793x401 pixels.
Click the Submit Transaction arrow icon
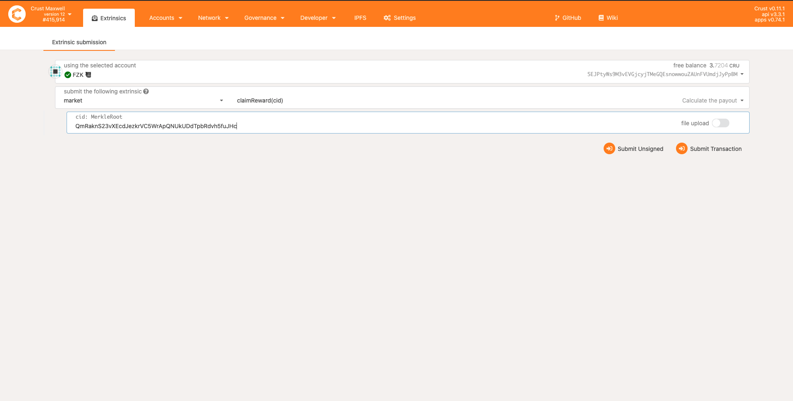tap(681, 148)
